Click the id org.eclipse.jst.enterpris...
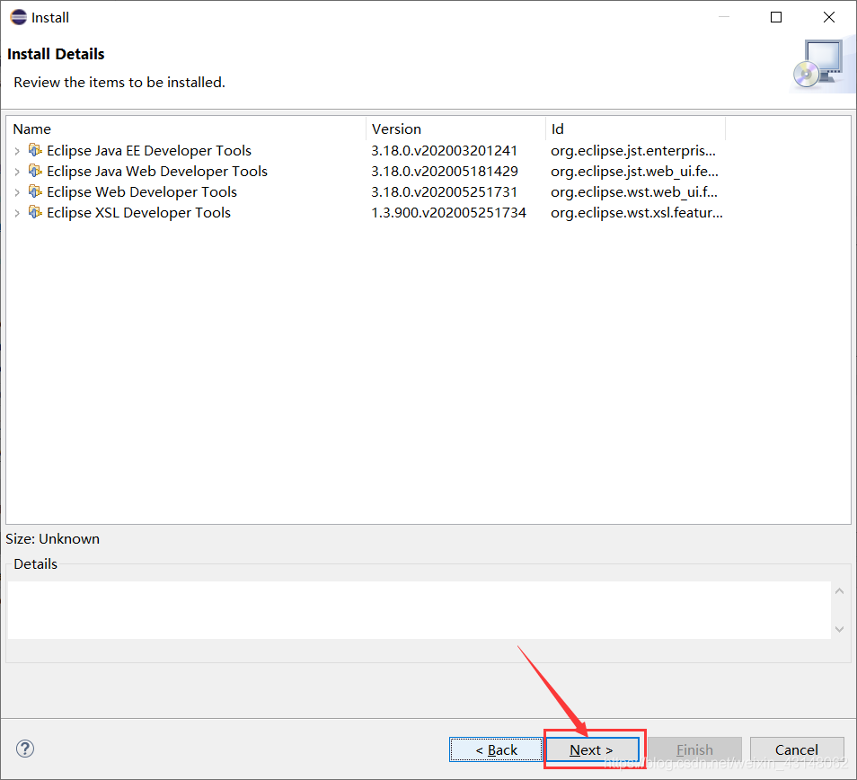 pyautogui.click(x=633, y=150)
